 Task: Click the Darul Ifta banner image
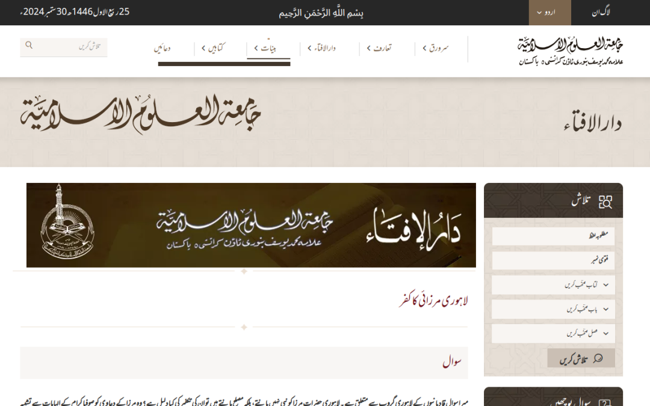click(251, 225)
